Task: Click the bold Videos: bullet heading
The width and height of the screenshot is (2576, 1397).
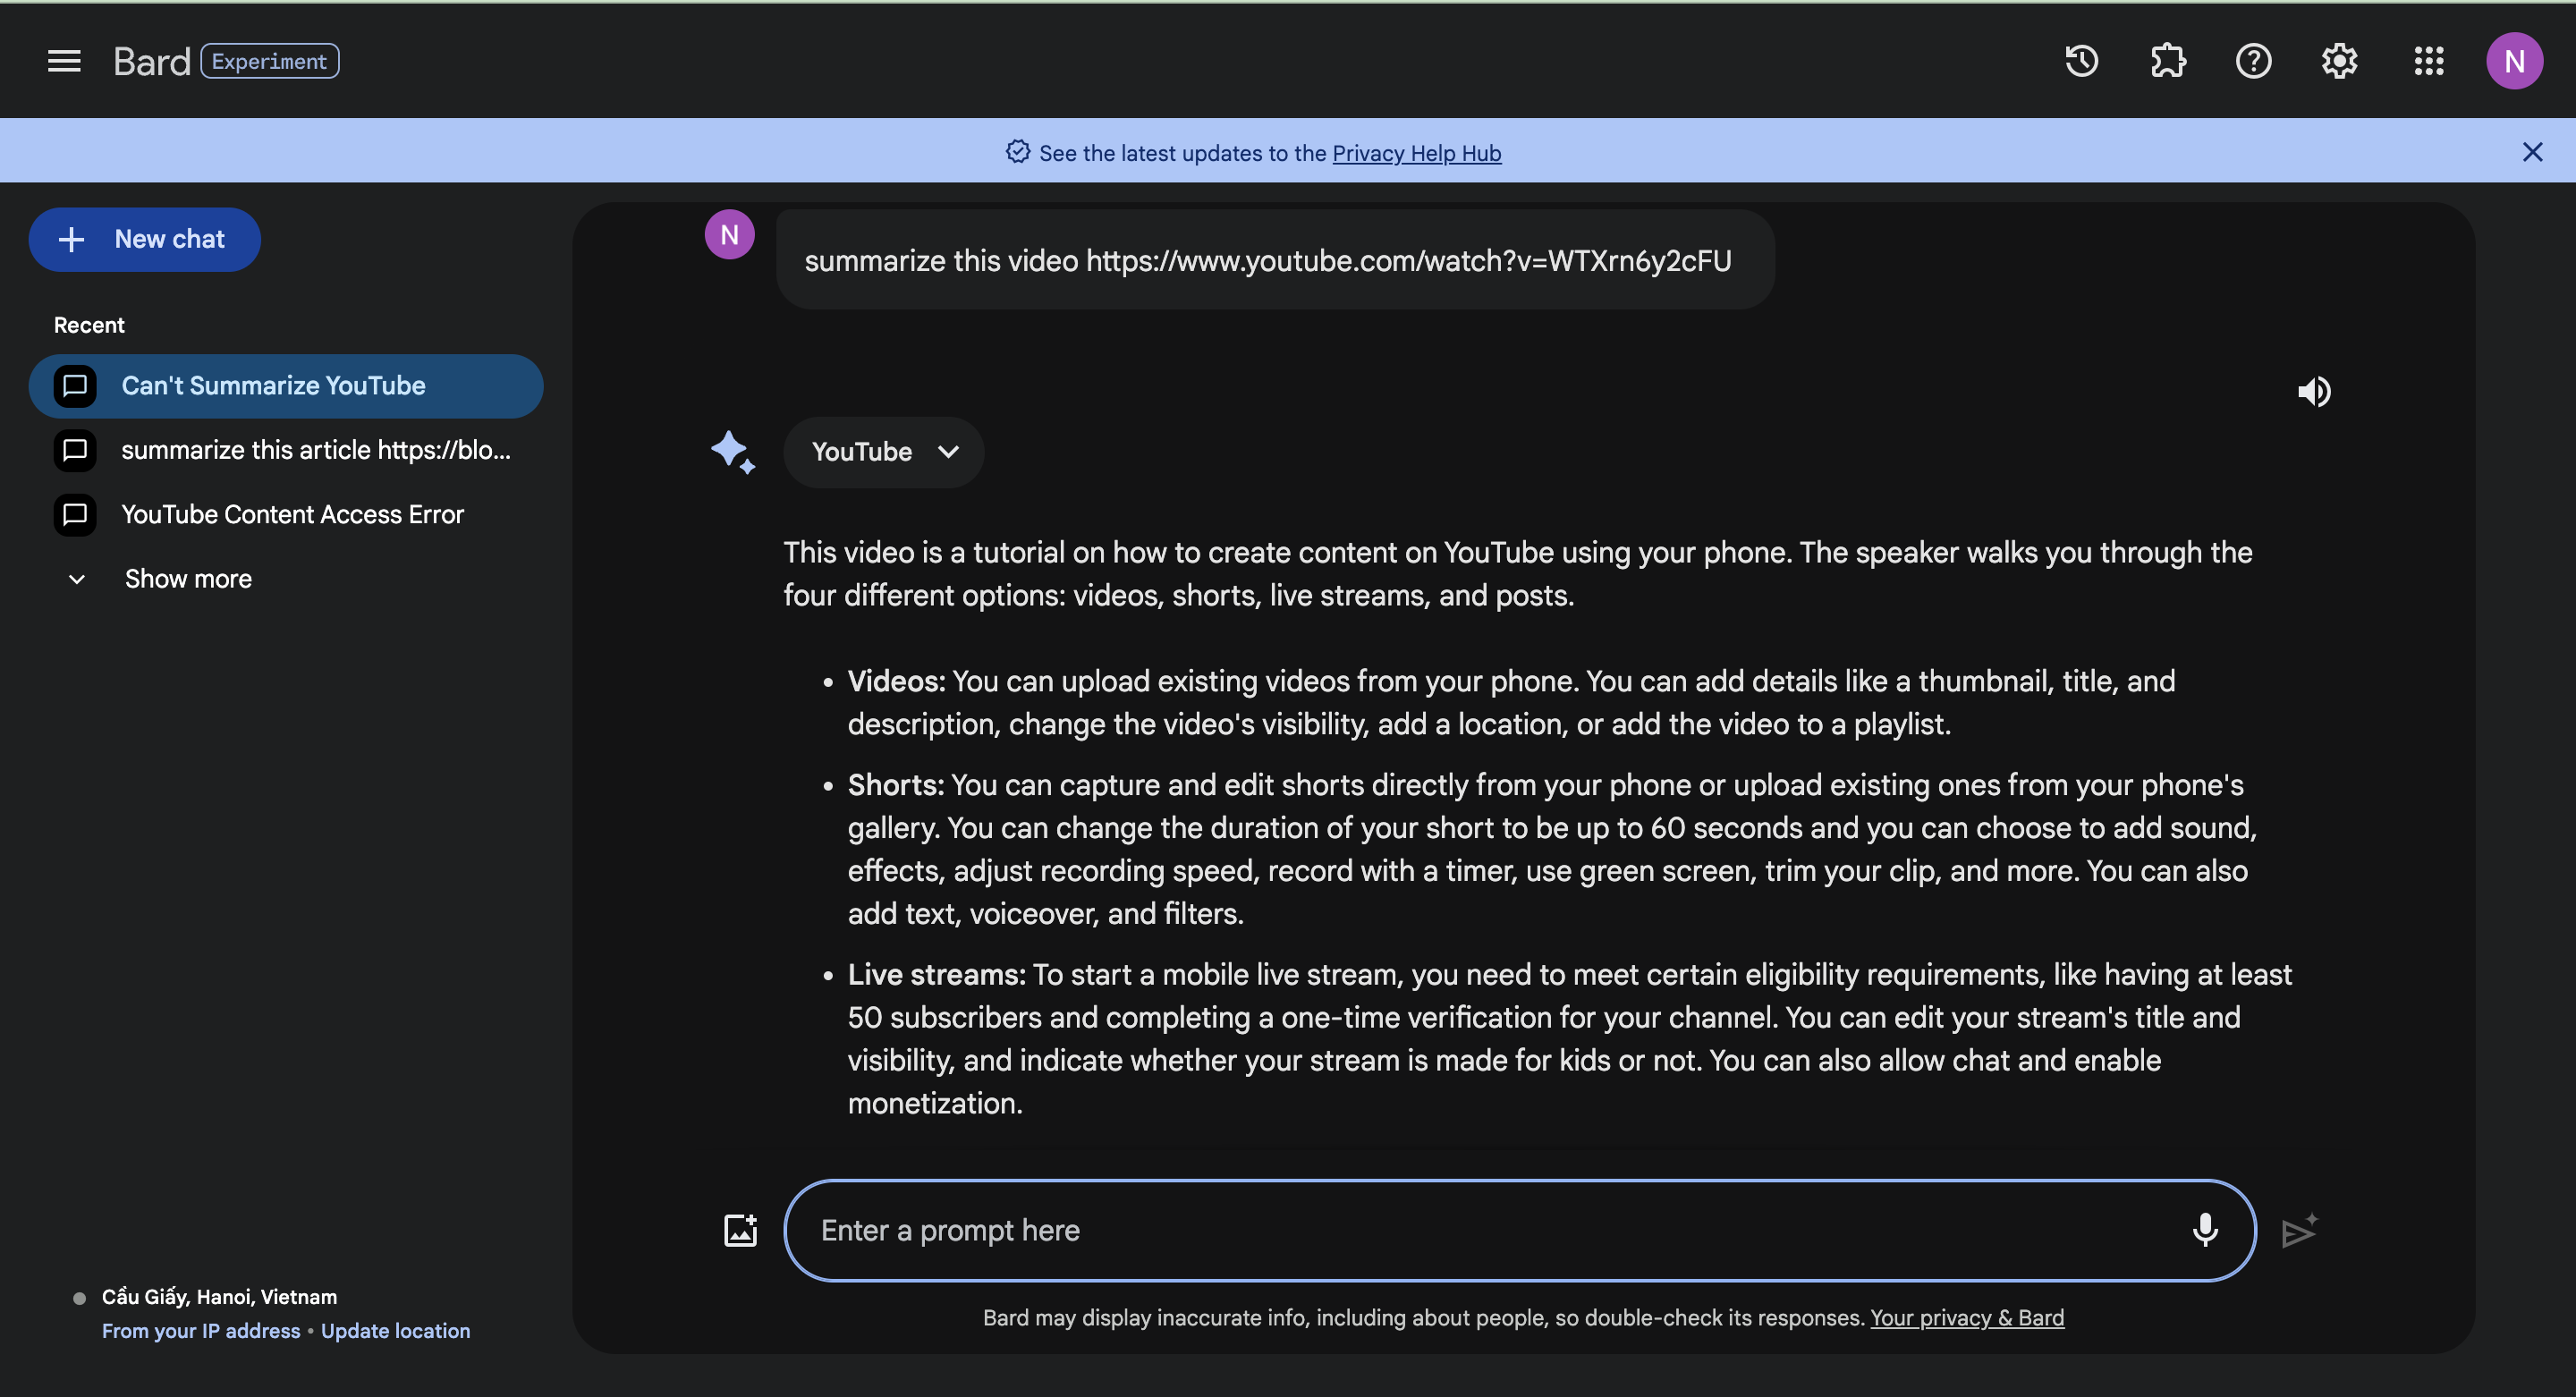Action: (x=896, y=681)
